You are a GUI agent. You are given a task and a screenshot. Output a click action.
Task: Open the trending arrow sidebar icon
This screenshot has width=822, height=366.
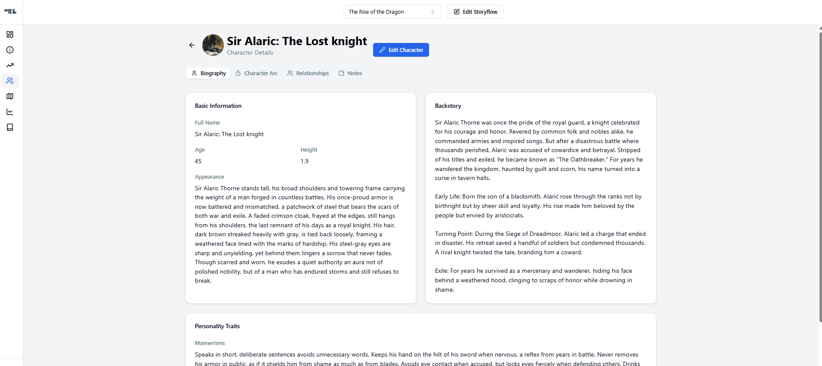10,65
